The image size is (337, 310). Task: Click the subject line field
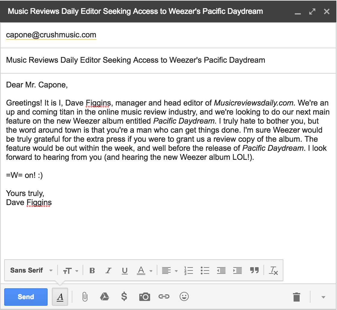[168, 60]
